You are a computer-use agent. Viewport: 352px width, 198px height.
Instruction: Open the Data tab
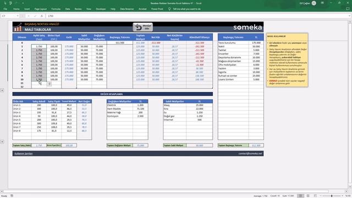[68, 9]
